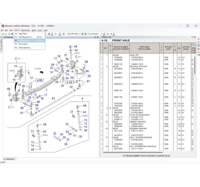The image size is (200, 187).
Task: Choose Documents from Search menu
Action: (x=23, y=44)
